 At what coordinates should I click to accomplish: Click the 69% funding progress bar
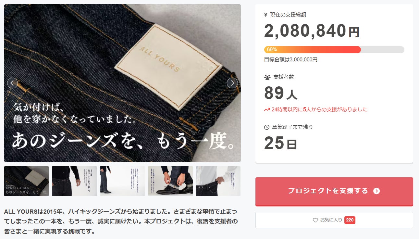(334, 50)
